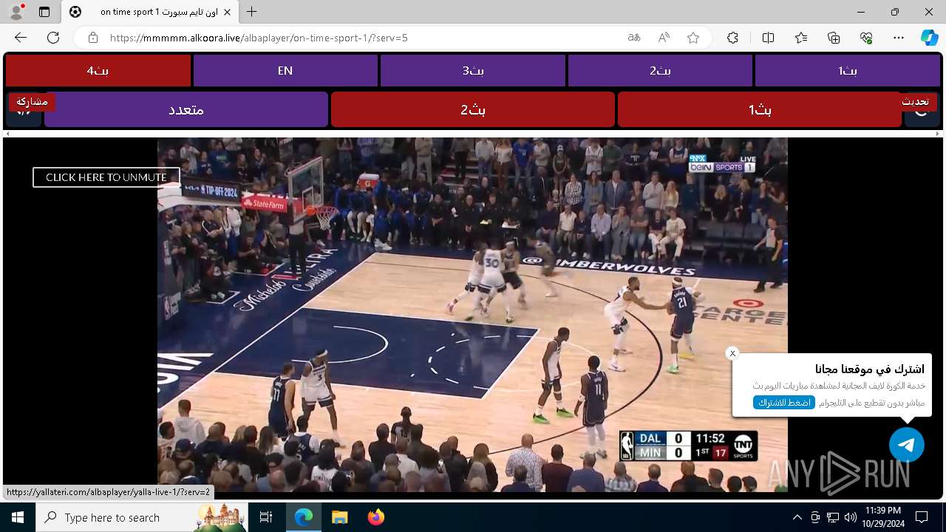Viewport: 946px width, 532px height.
Task: Show hidden system tray icons
Action: 797,517
